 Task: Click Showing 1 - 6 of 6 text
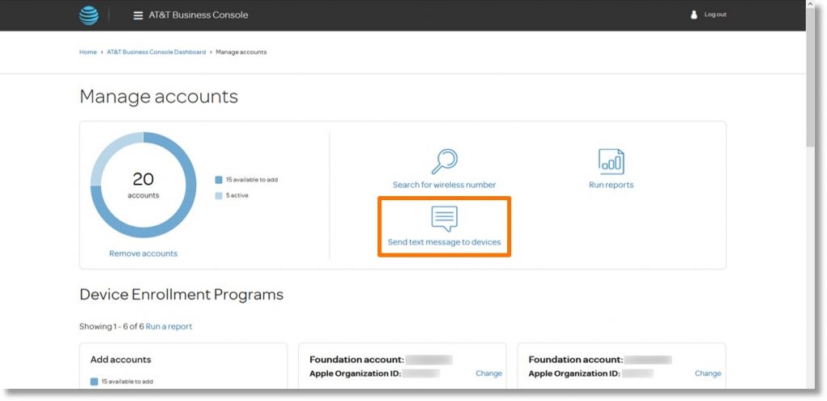coord(111,327)
